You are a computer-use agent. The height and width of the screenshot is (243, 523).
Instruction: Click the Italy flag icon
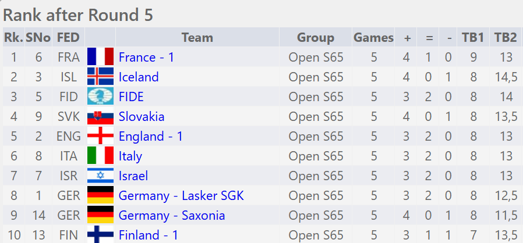(100, 156)
